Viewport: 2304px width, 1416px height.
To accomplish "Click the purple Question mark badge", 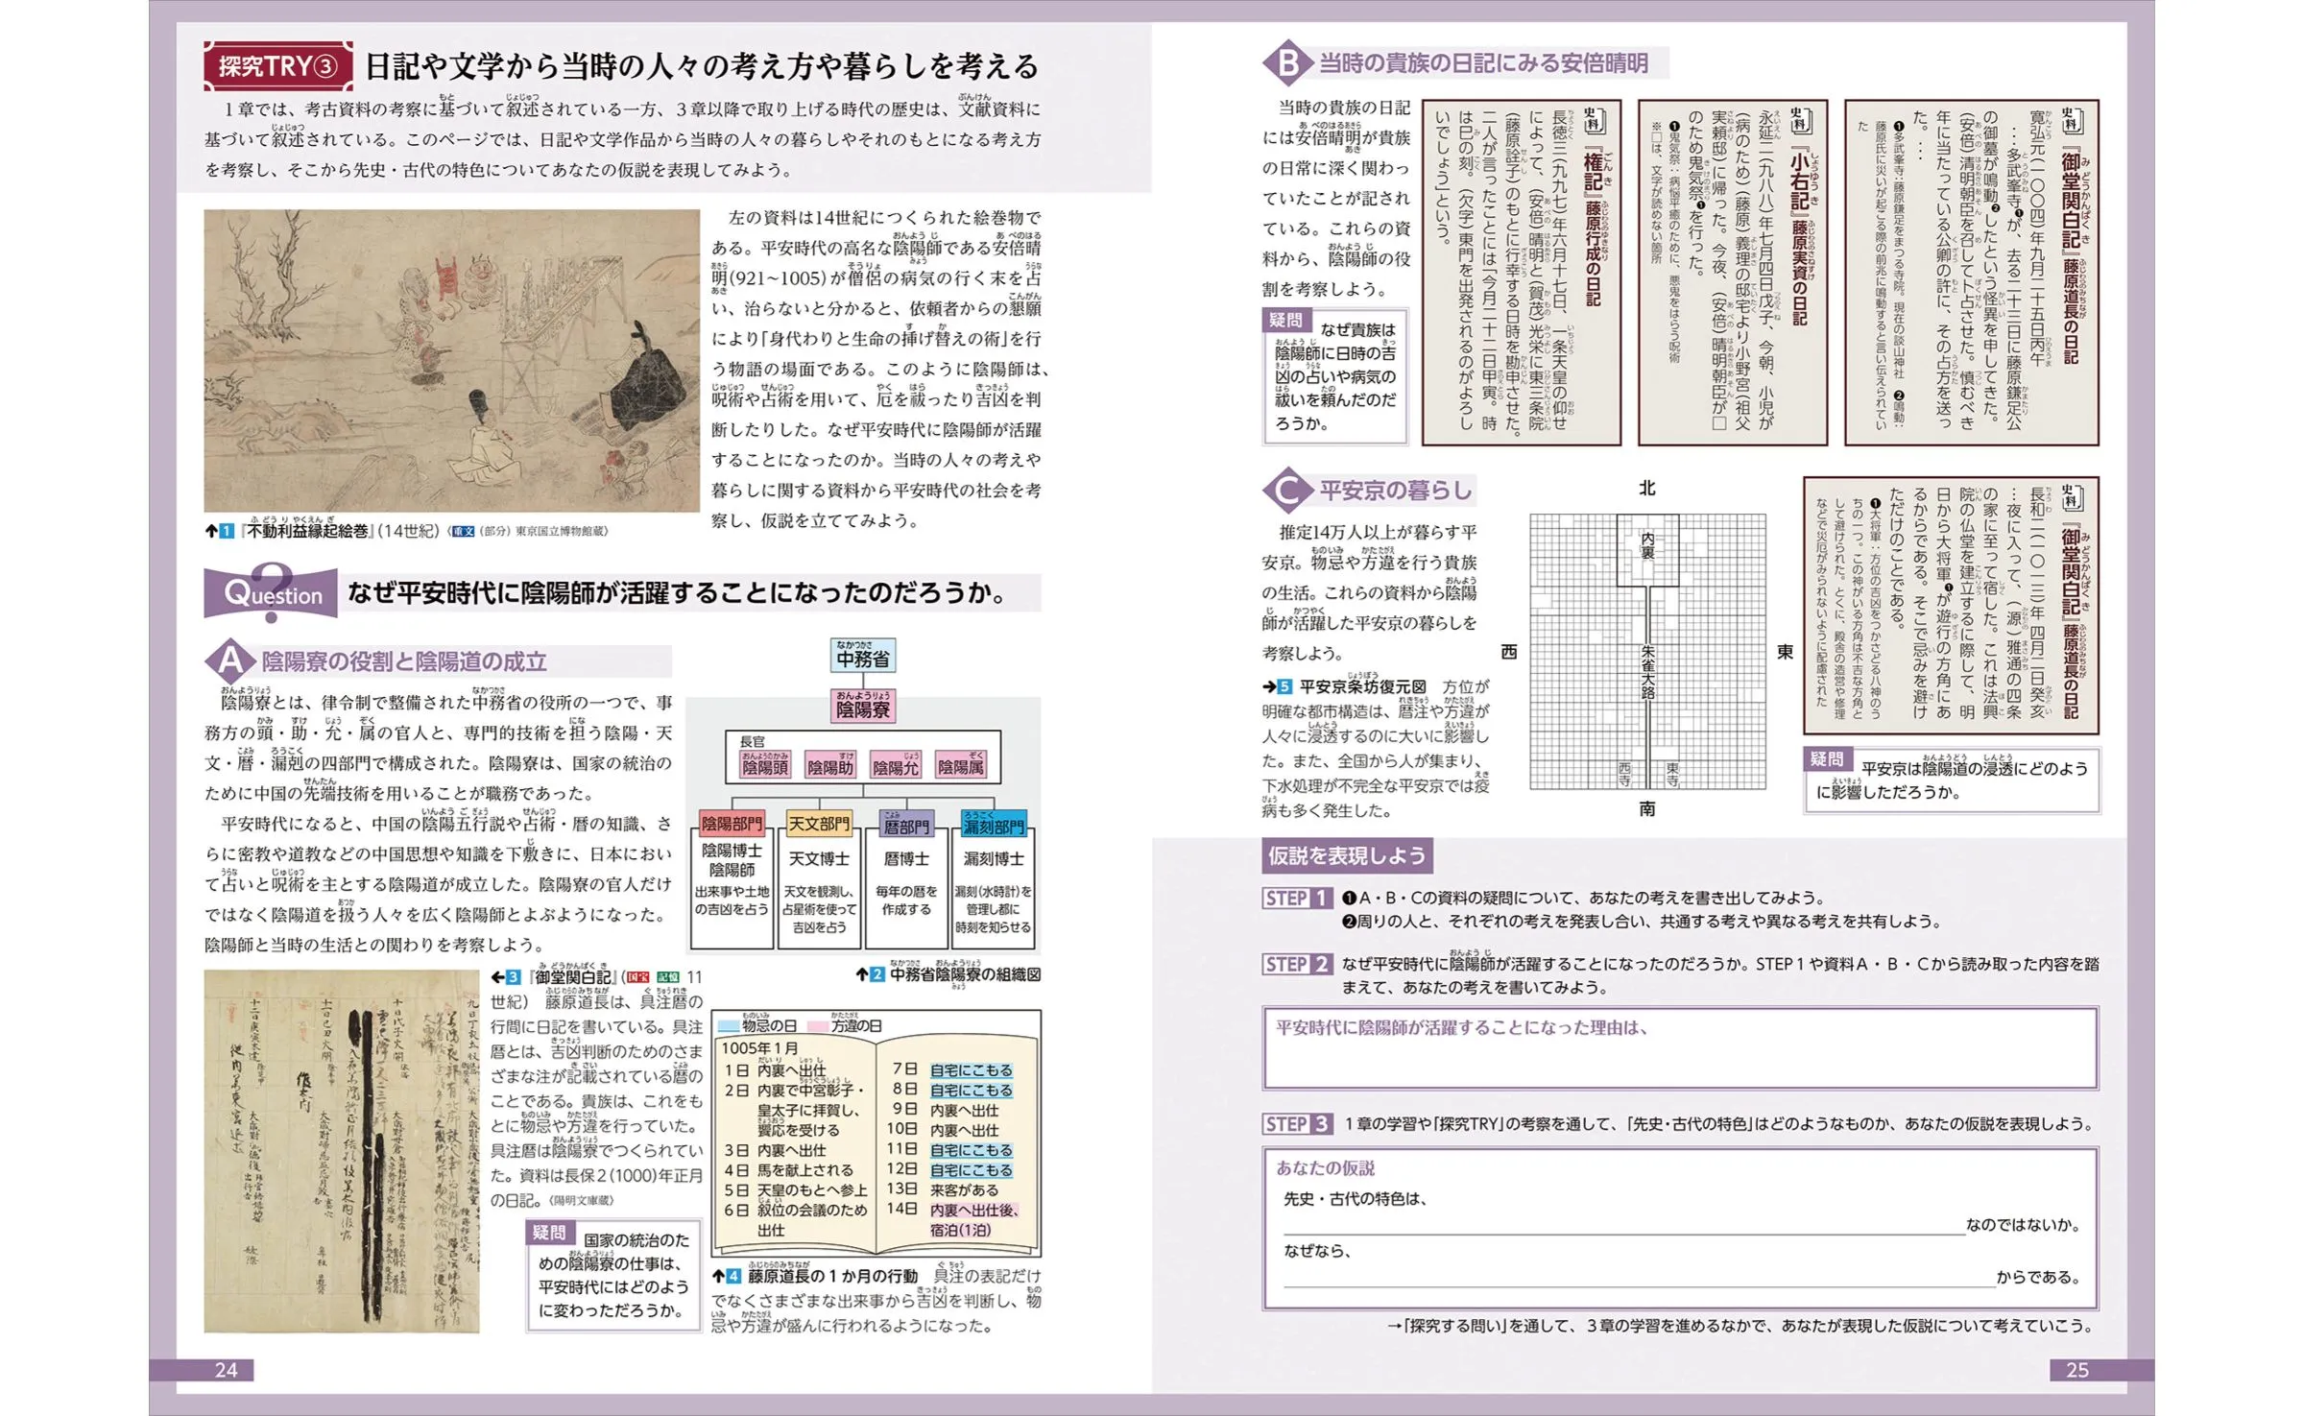I will (273, 593).
